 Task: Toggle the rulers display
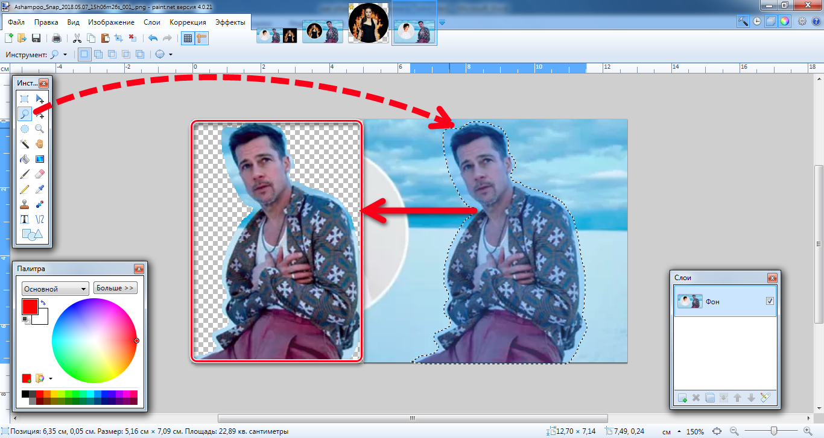pyautogui.click(x=201, y=38)
